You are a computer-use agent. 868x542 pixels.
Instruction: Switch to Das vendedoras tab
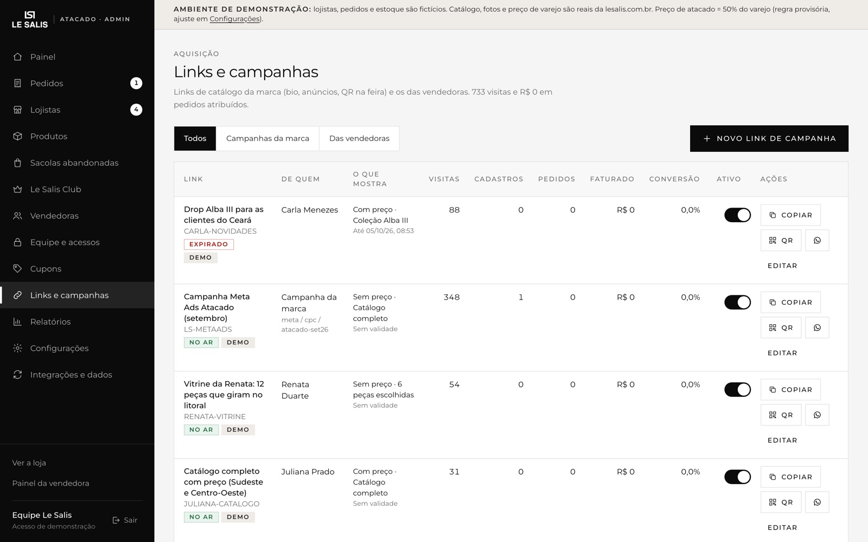359,139
